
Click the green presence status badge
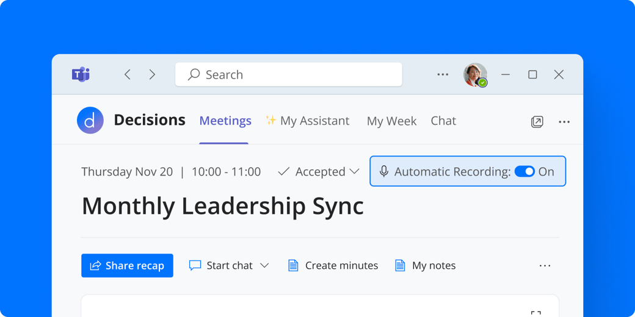tap(482, 83)
